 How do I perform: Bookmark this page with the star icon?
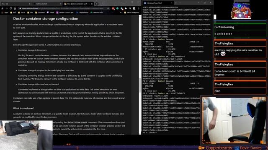(x=108, y=8)
